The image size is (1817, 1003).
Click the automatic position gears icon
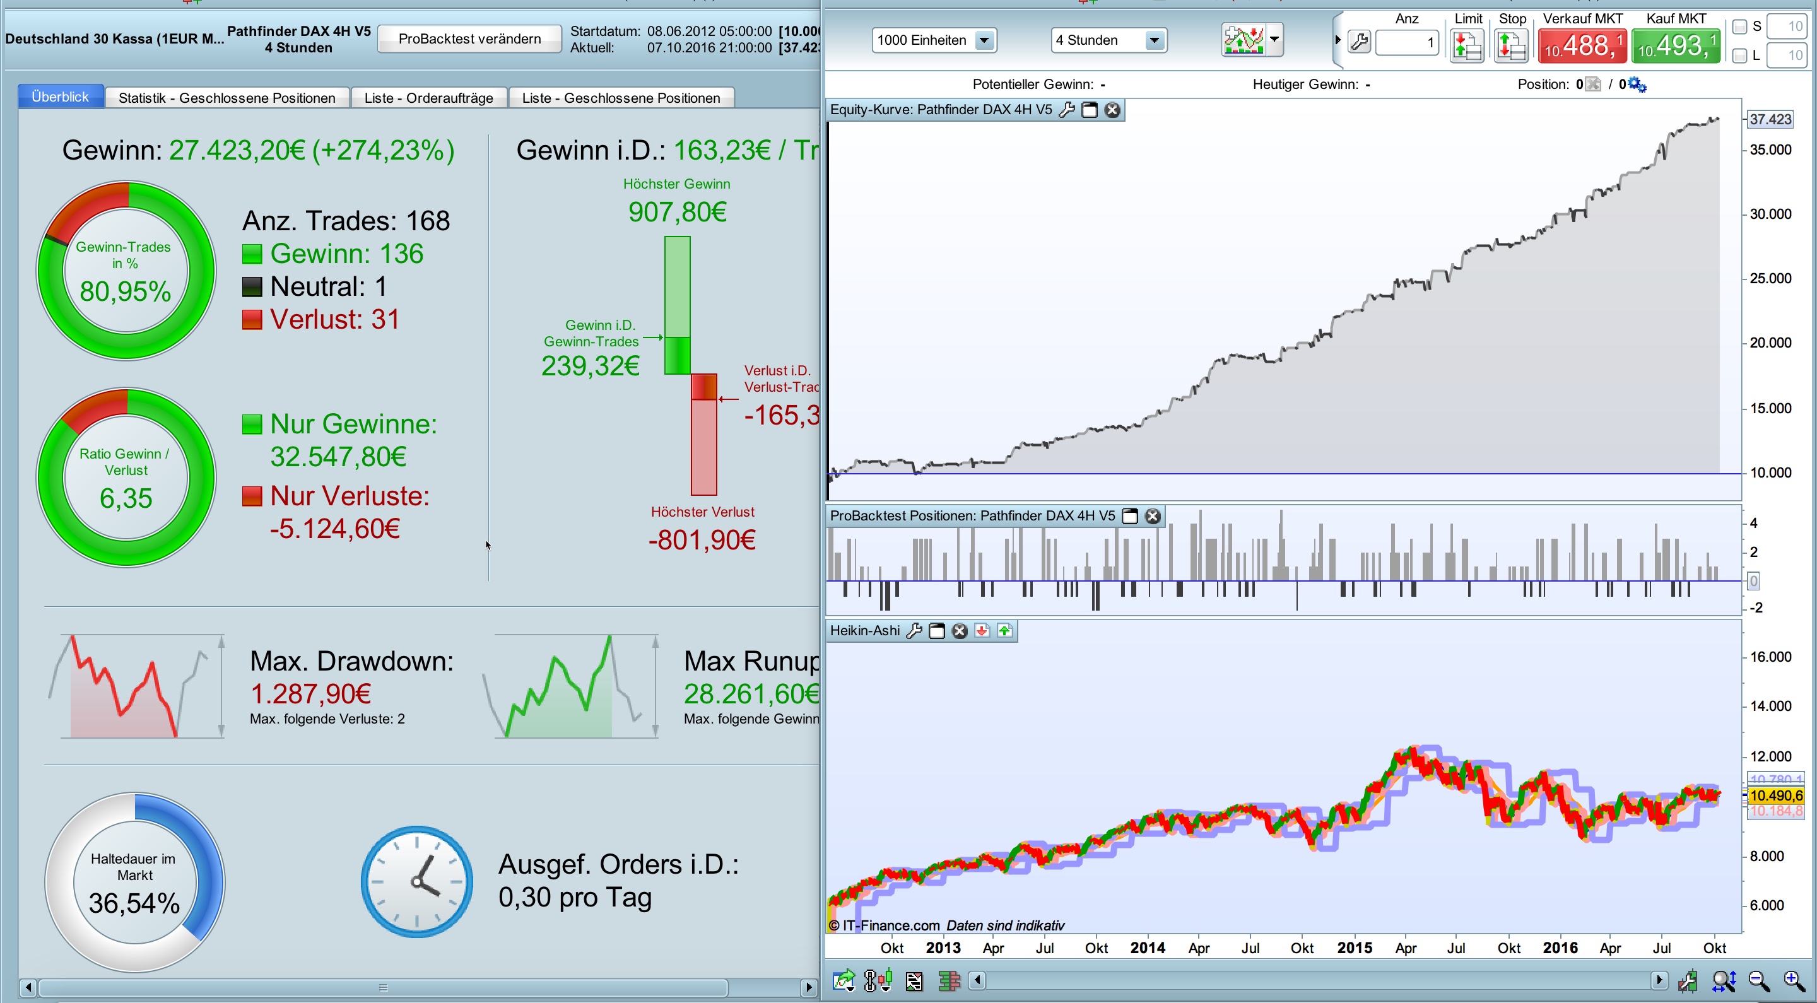1637,85
